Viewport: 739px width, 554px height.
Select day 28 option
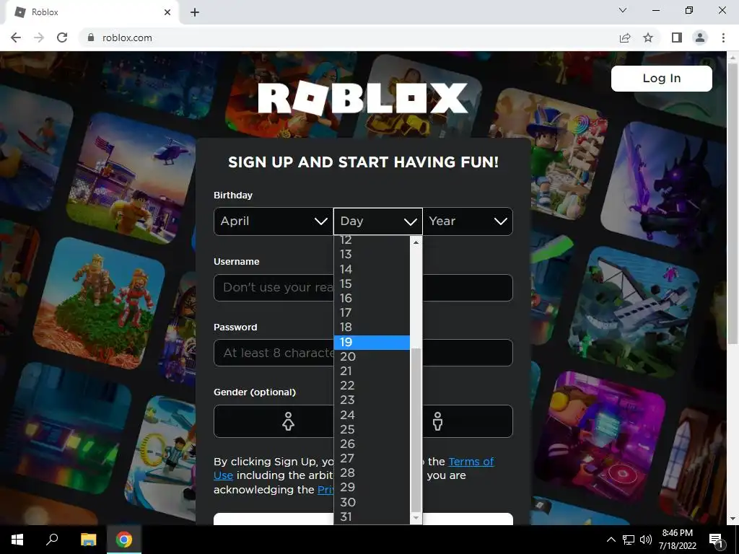pos(372,472)
